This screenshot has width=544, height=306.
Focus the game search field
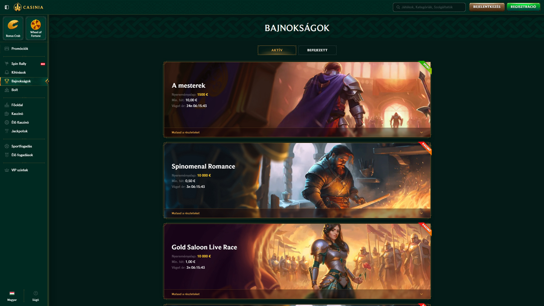tap(429, 7)
